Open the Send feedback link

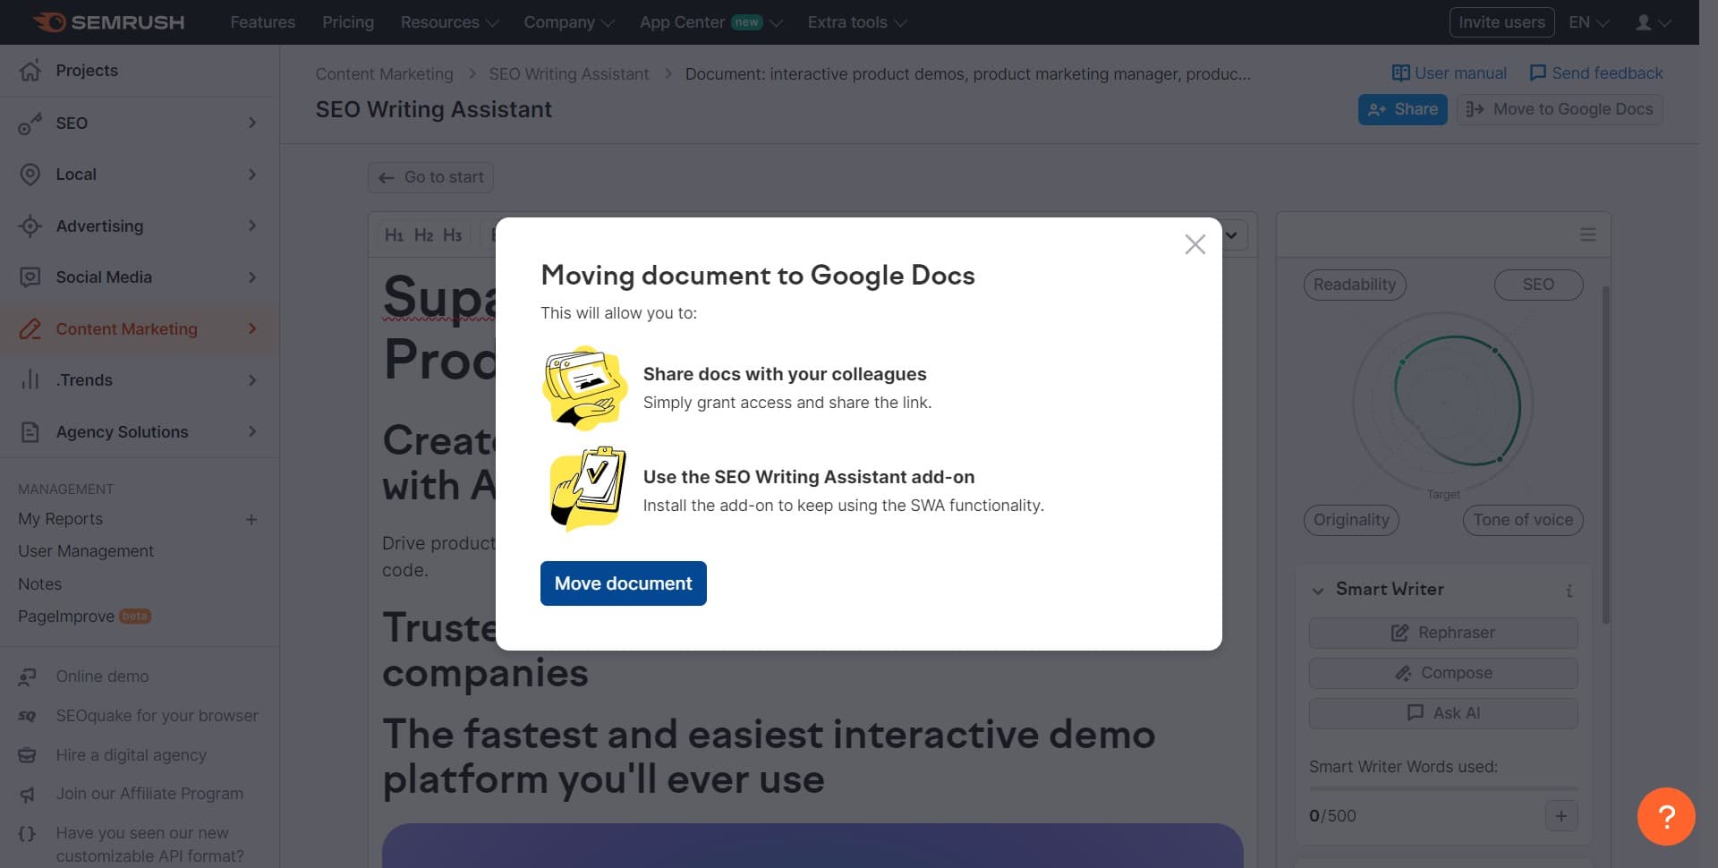point(1595,72)
